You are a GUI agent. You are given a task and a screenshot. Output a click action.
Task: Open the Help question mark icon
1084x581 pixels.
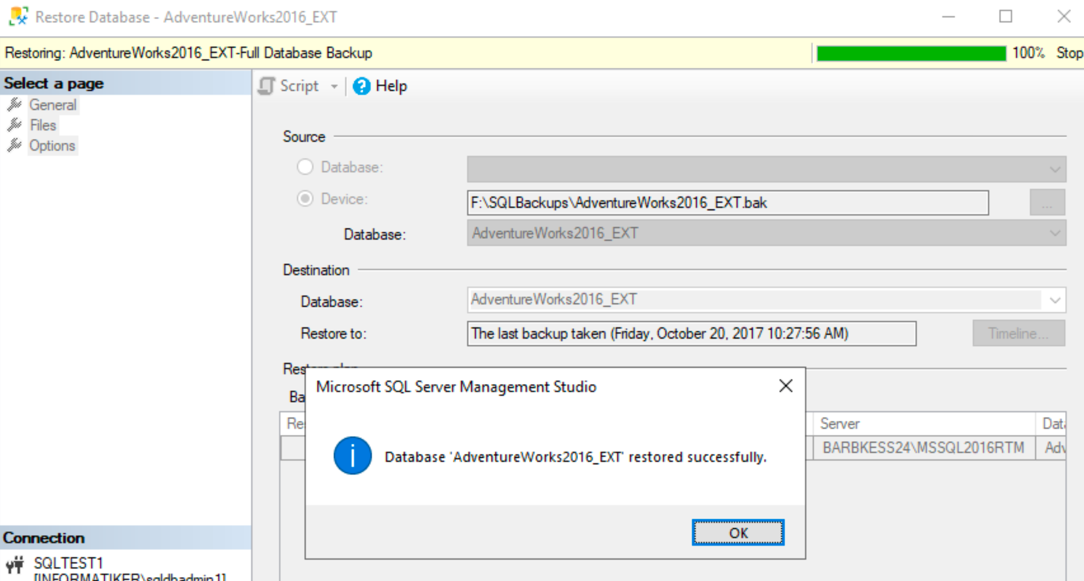click(361, 86)
